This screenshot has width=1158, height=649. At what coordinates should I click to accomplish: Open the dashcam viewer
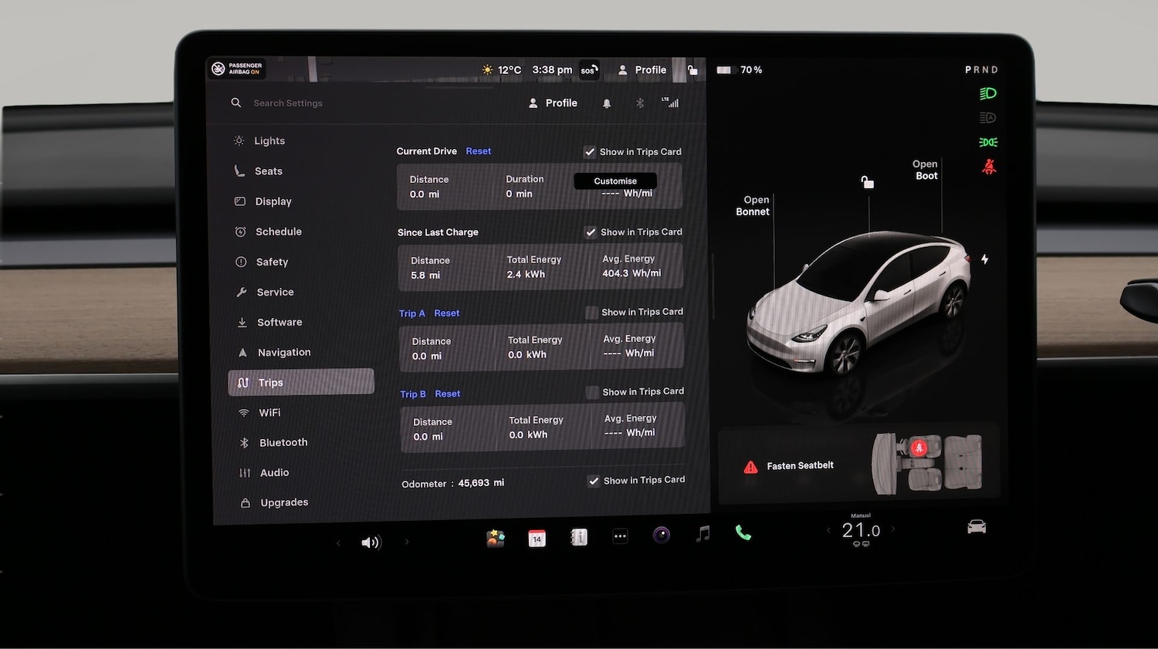pyautogui.click(x=662, y=534)
